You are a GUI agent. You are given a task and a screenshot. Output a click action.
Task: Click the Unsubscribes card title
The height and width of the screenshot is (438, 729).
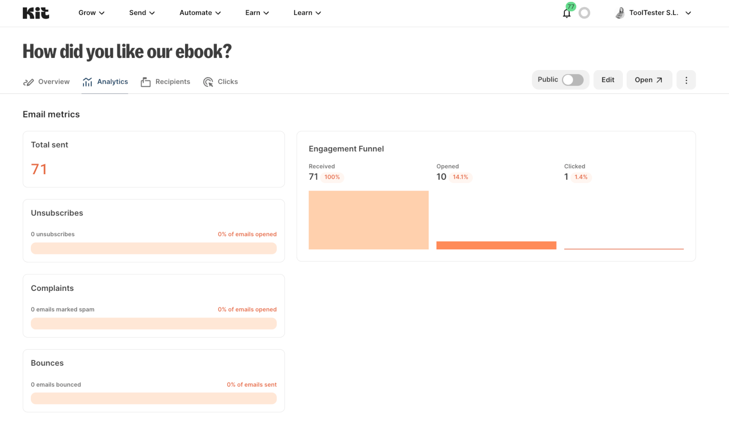57,213
